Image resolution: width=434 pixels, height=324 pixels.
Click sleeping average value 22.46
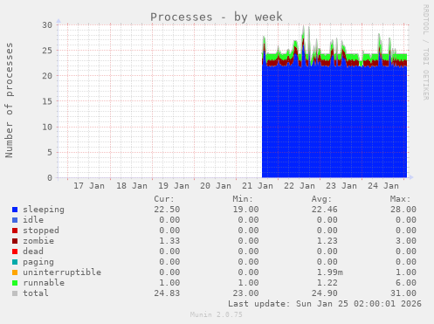[x=325, y=210]
